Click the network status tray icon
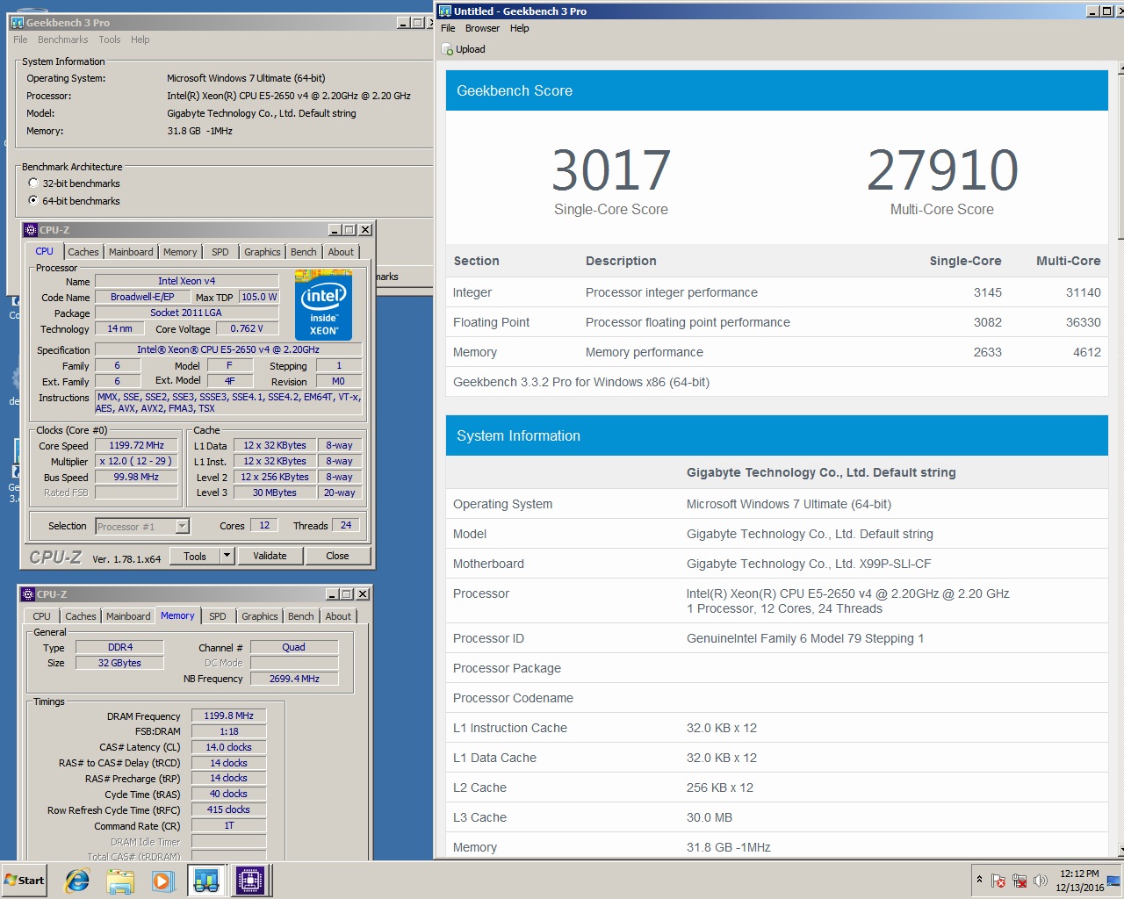 pyautogui.click(x=1020, y=881)
